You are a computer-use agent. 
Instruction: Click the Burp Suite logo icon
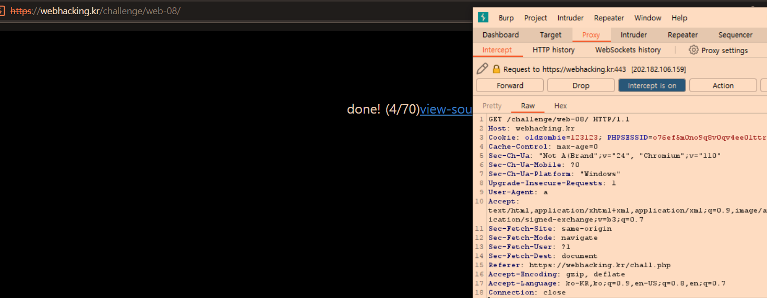pyautogui.click(x=483, y=17)
